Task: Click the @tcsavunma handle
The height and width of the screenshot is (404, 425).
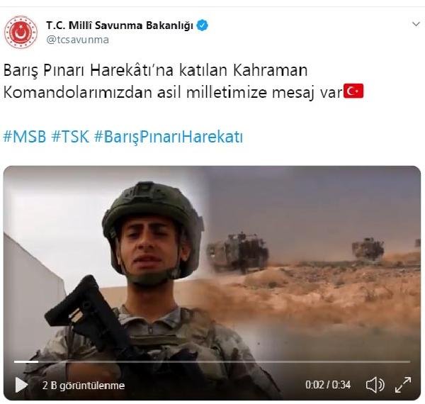Action: (77, 40)
